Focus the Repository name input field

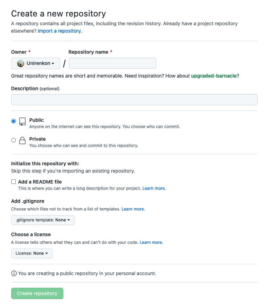(x=112, y=63)
